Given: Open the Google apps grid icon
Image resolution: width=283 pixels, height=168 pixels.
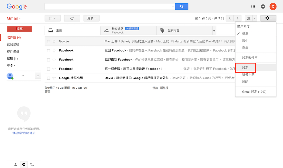Looking at the screenshot, I should coord(253,6).
